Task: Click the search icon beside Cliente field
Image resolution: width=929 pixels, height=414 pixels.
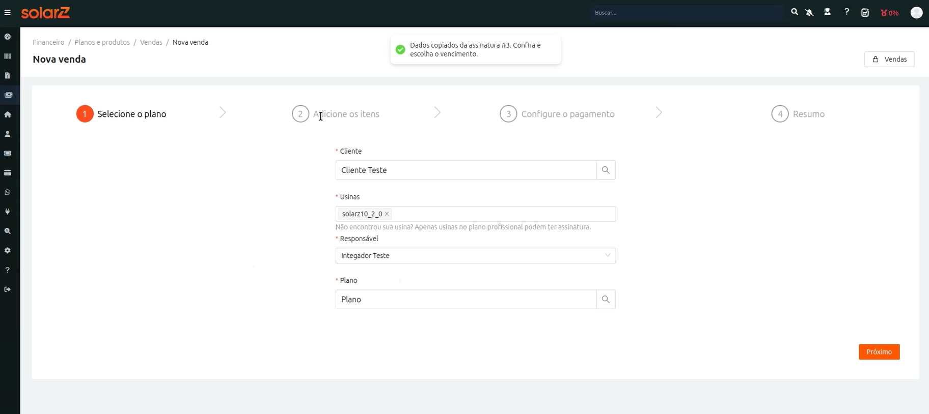Action: (x=606, y=170)
